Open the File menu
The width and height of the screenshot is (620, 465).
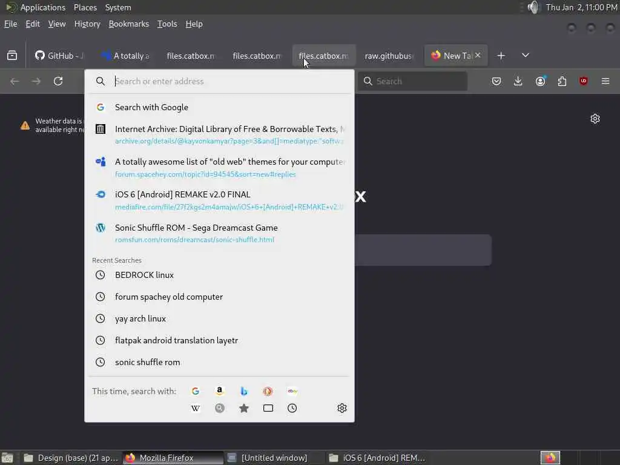click(11, 24)
